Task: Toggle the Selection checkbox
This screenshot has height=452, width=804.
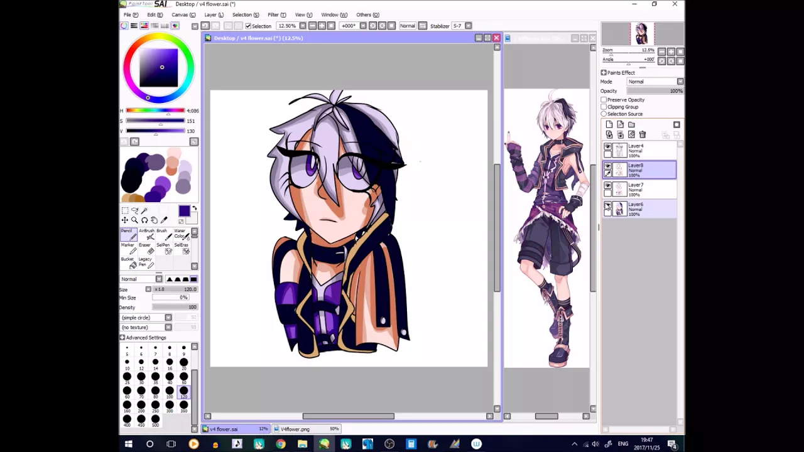Action: (248, 26)
